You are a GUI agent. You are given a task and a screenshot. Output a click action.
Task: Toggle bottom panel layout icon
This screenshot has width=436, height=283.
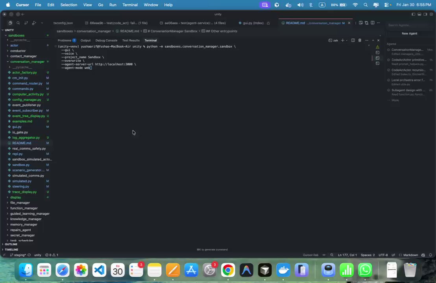[419, 14]
